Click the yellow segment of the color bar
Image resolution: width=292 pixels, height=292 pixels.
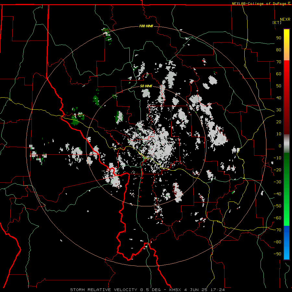pyautogui.click(x=286, y=39)
